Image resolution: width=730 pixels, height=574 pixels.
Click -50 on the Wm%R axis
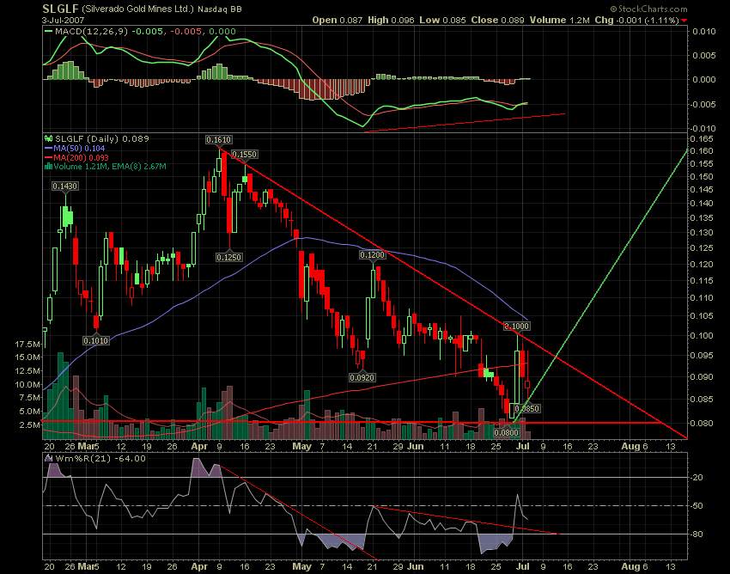click(697, 505)
